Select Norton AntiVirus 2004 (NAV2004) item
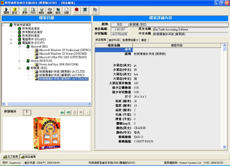Screen dimensions: 230x166 pos(59,64)
